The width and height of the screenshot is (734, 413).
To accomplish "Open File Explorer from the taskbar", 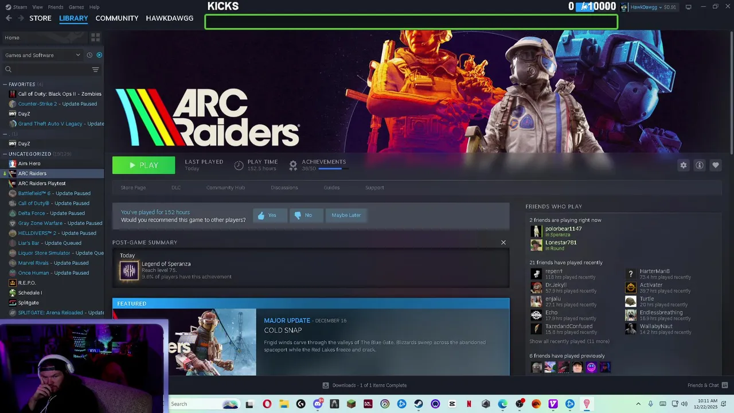I will (284, 404).
